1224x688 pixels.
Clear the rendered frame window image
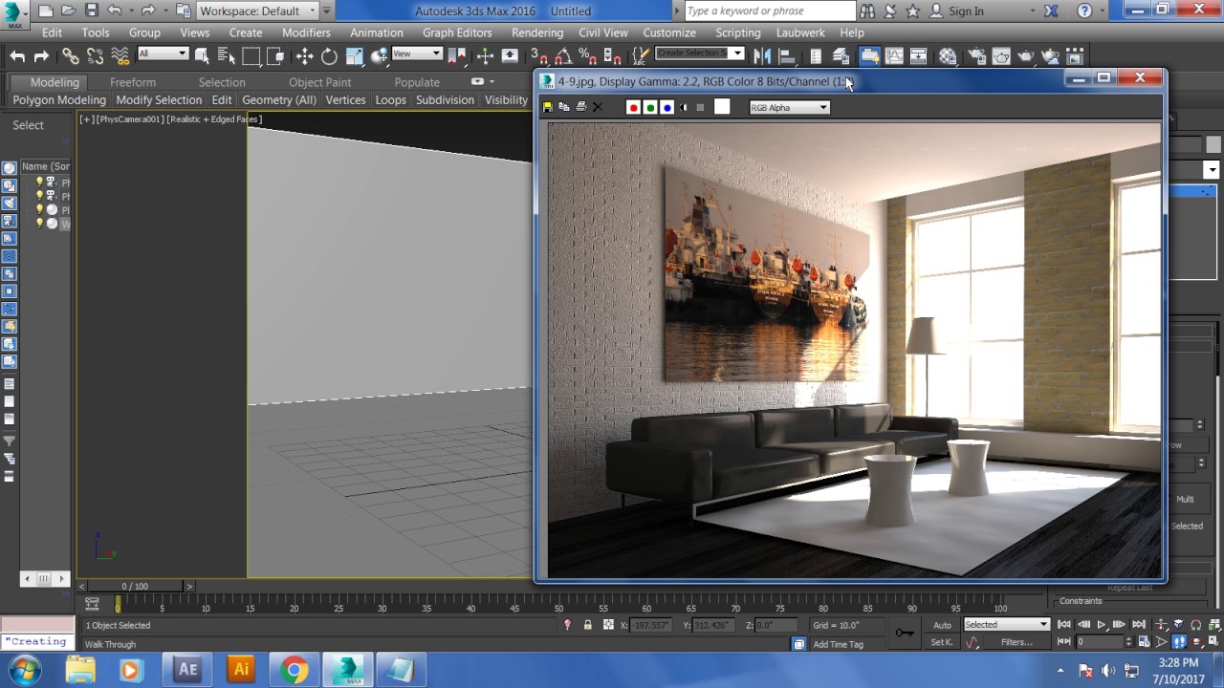(x=598, y=107)
